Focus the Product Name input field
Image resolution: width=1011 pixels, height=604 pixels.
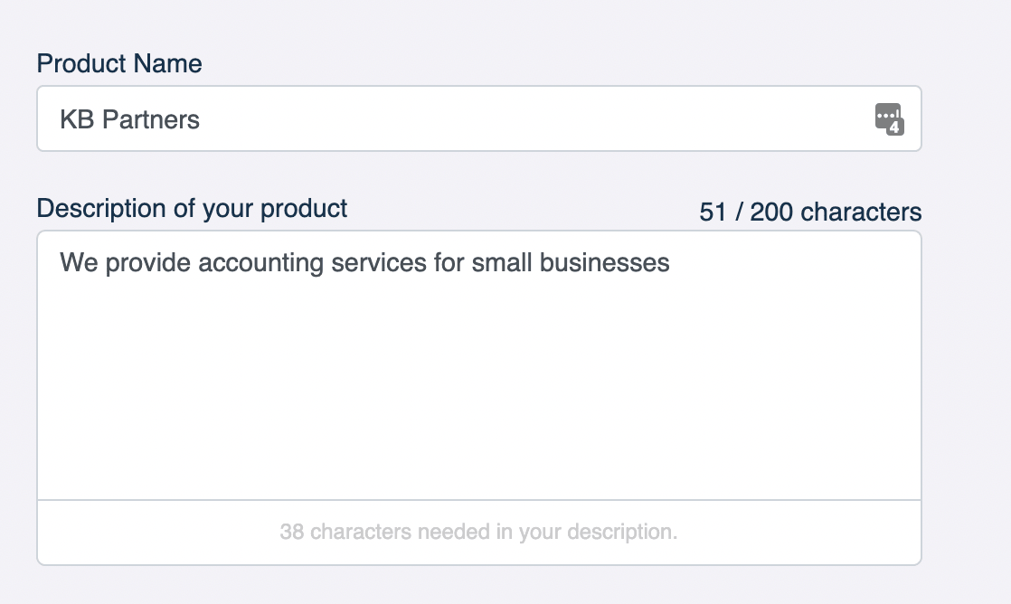(x=452, y=118)
